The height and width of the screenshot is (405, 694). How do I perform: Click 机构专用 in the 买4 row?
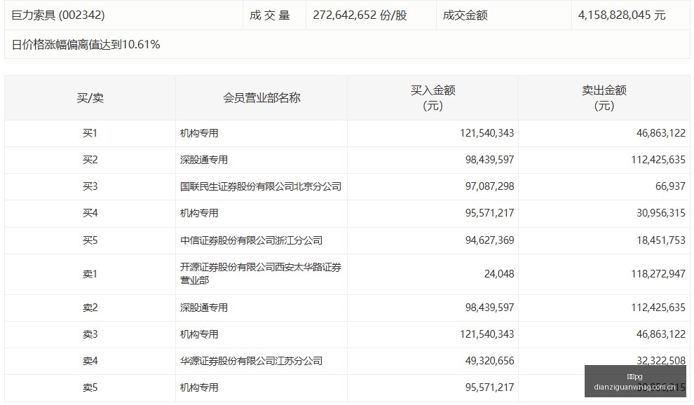coord(199,213)
